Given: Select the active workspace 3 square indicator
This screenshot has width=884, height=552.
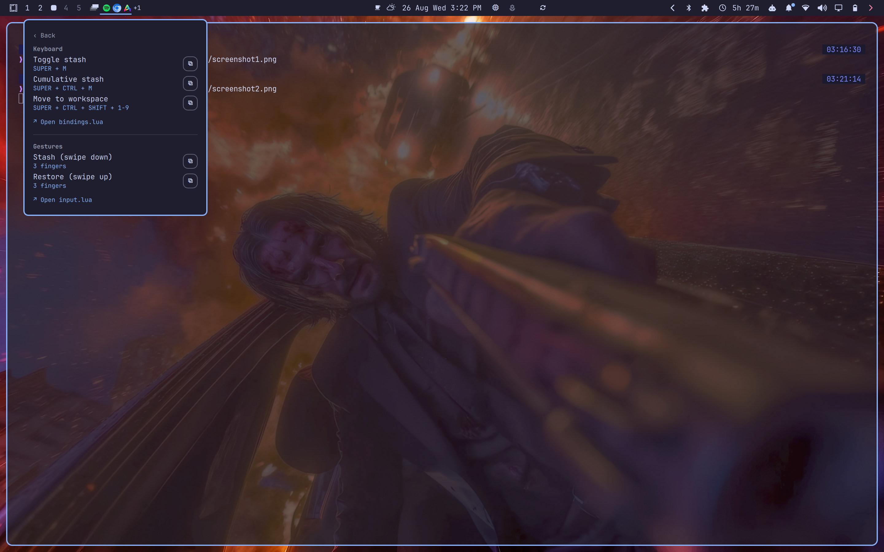Looking at the screenshot, I should [53, 8].
